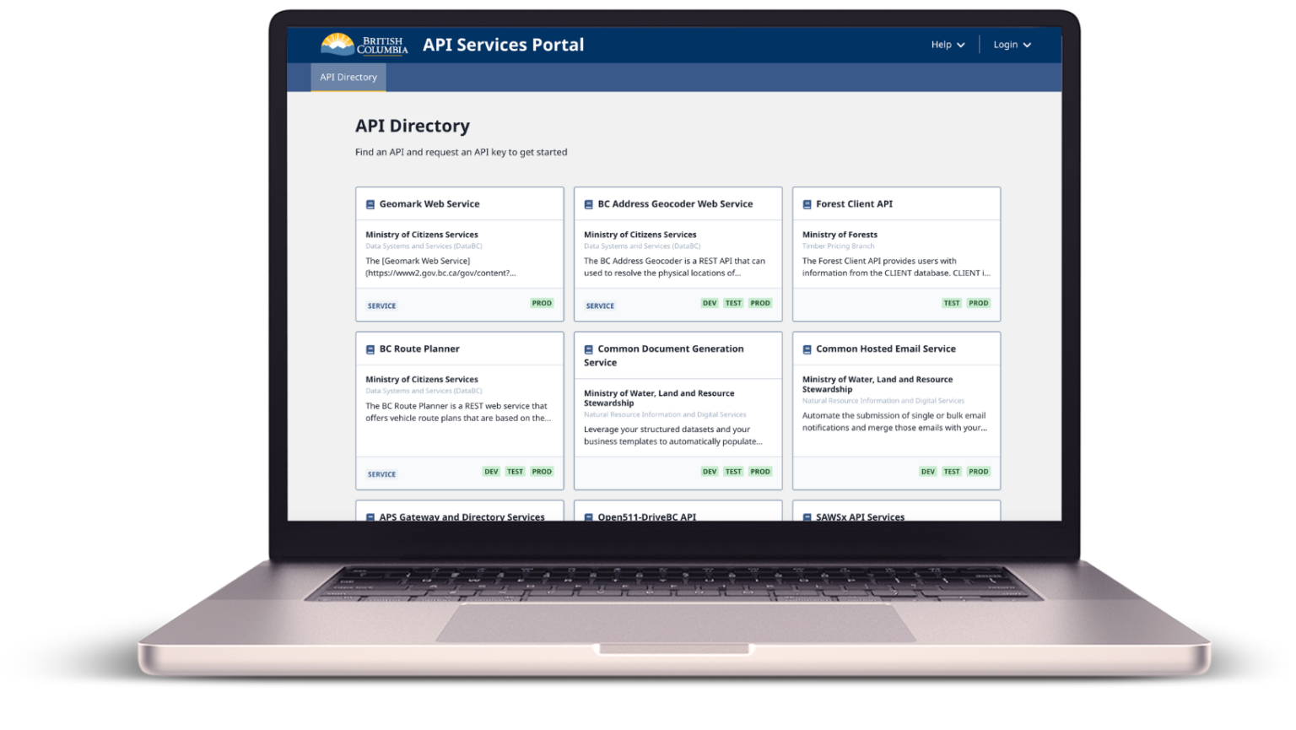Click the Forest Client API book icon

[x=807, y=203]
